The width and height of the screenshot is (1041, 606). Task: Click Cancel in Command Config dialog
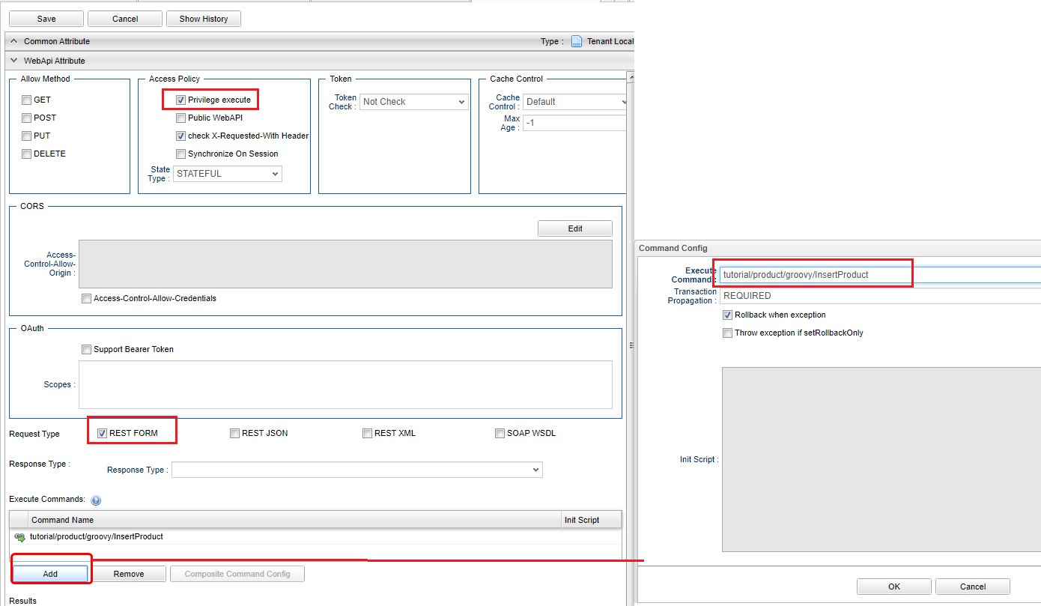coord(973,587)
